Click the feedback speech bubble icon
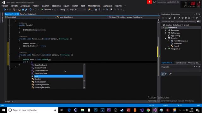Viewport: 202px width, 113px height. [x=154, y=2]
